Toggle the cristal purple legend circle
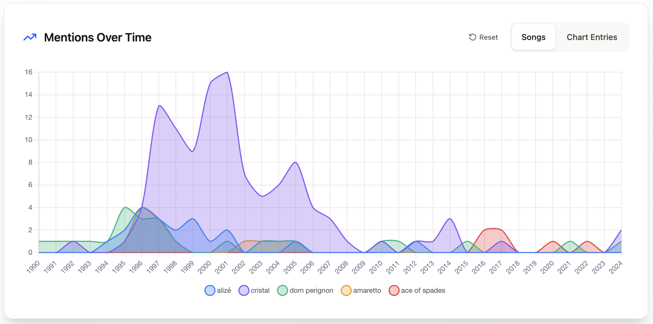Screen dimensions: 653x324 [x=244, y=290]
